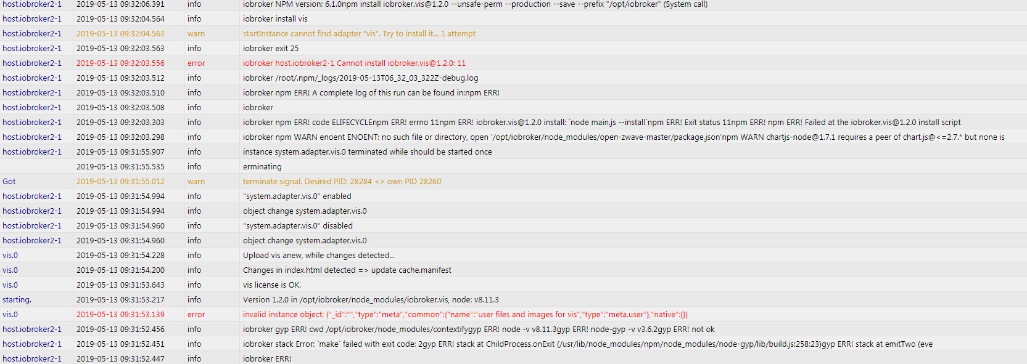This screenshot has height=364, width=1027.
Task: Click the warn timestamp 09:31:55.012
Action: pyautogui.click(x=120, y=181)
